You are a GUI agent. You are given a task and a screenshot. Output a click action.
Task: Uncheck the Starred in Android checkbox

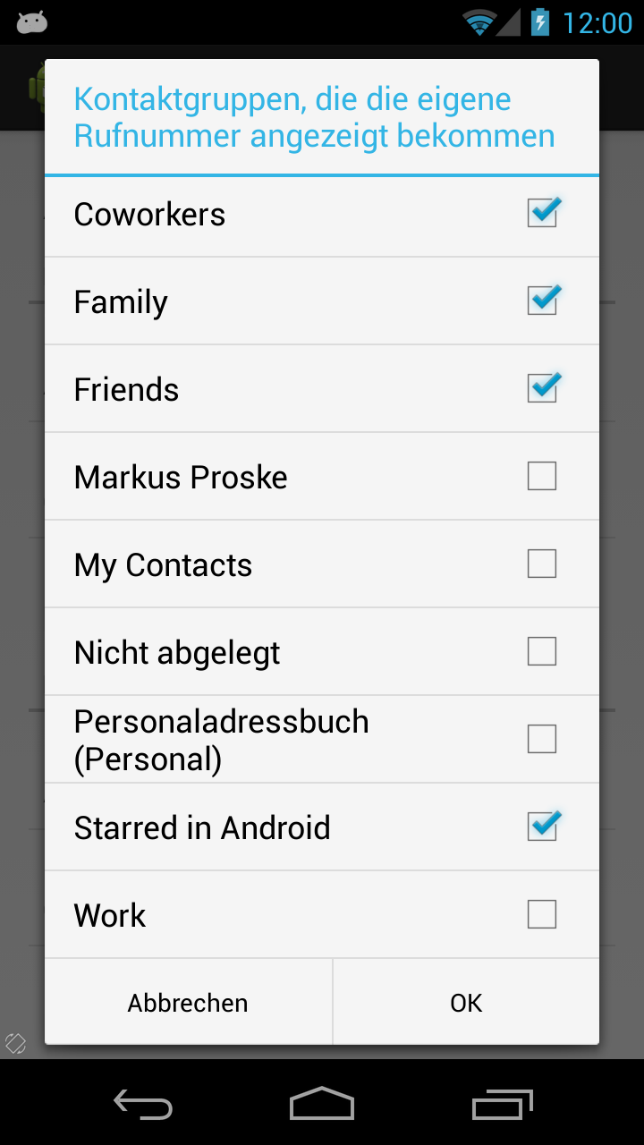click(542, 827)
